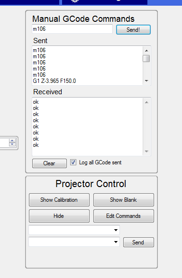Toggle the Log all GCode sent checkbox
Image resolution: width=182 pixels, height=278 pixels.
coord(73,162)
